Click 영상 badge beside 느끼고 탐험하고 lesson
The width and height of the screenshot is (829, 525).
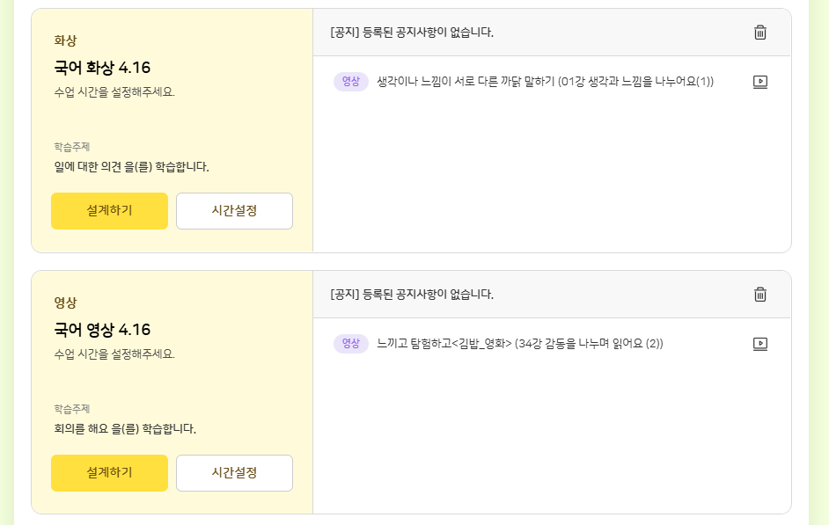[x=351, y=344]
